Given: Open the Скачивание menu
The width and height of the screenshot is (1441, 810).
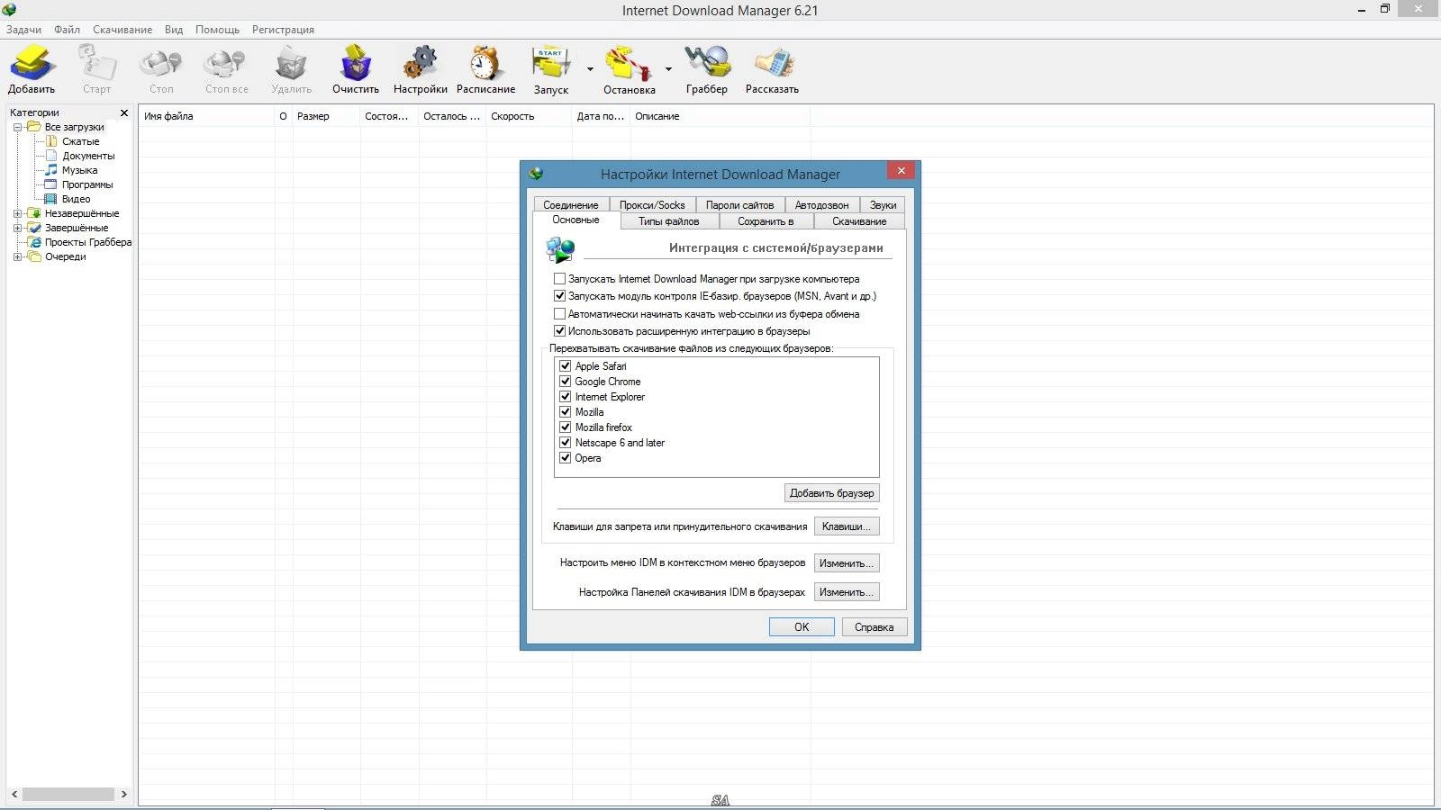Looking at the screenshot, I should click(x=122, y=30).
